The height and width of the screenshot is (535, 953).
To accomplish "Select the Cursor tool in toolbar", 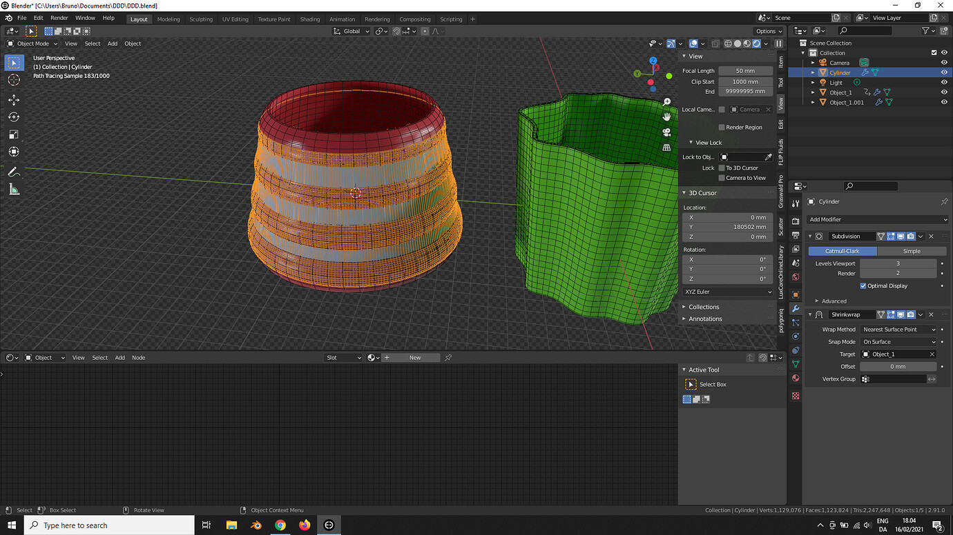I will 14,80.
